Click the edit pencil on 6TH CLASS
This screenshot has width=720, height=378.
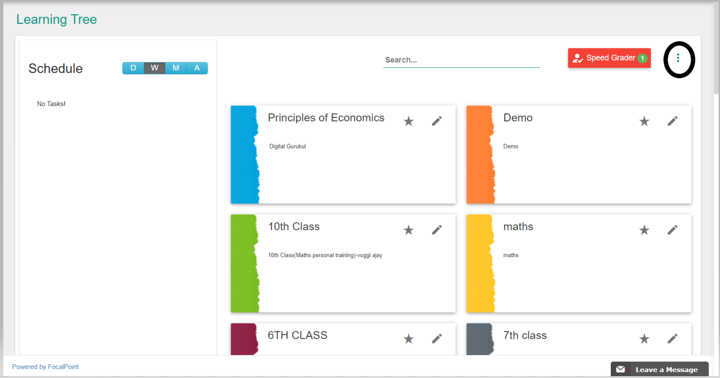(x=437, y=339)
